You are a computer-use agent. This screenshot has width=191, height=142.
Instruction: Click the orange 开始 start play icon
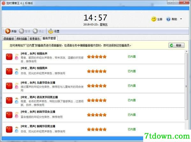[8, 31]
